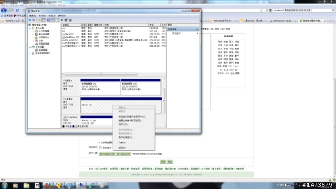Select the Task Scheduler clock node in tree
The width and height of the screenshot is (336, 189).
tap(43, 31)
